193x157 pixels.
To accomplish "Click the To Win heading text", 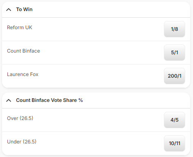I will coord(24,9).
